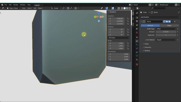Lock the Rotation Y axis
The width and height of the screenshot is (181, 102).
pyautogui.click(x=128, y=32)
